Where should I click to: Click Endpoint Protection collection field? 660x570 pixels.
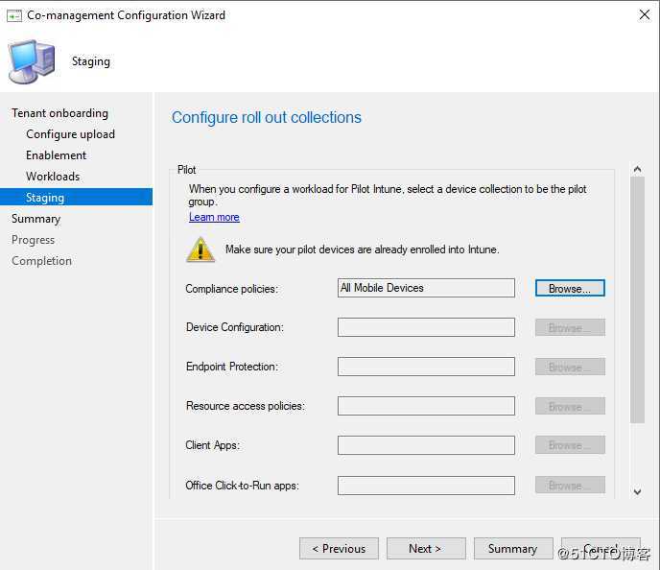click(x=426, y=367)
